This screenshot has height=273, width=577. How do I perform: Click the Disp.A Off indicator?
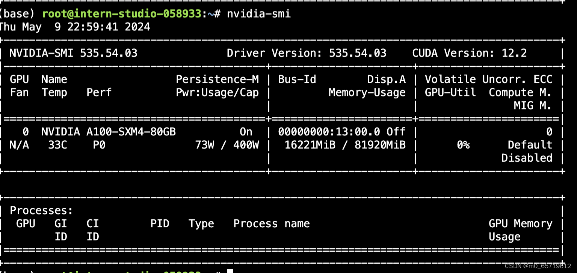[x=396, y=132]
